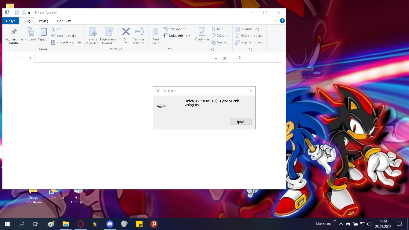The image size is (409, 230).
Task: Click Hiçbirini seçme in Seç group
Action: tap(249, 36)
